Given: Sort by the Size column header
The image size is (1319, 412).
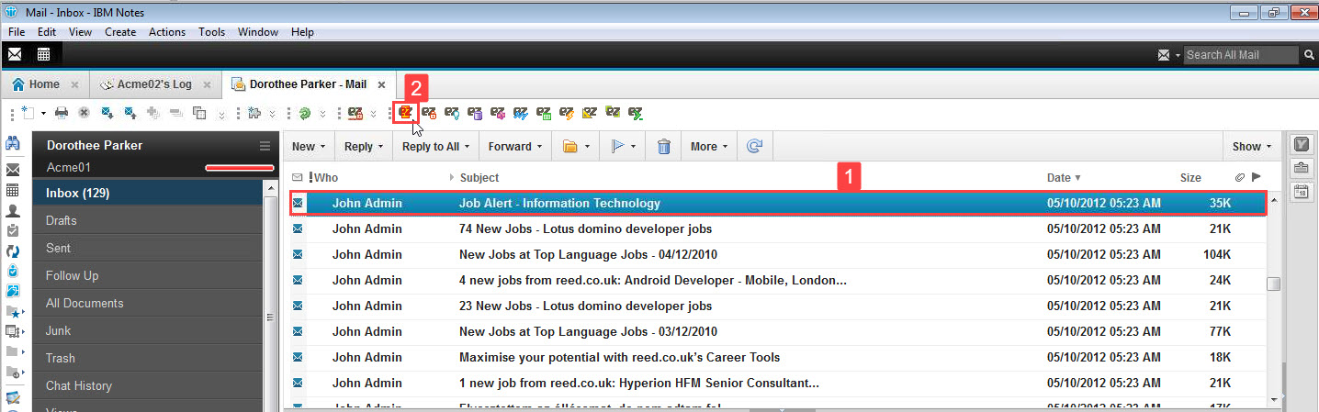Looking at the screenshot, I should [x=1190, y=177].
